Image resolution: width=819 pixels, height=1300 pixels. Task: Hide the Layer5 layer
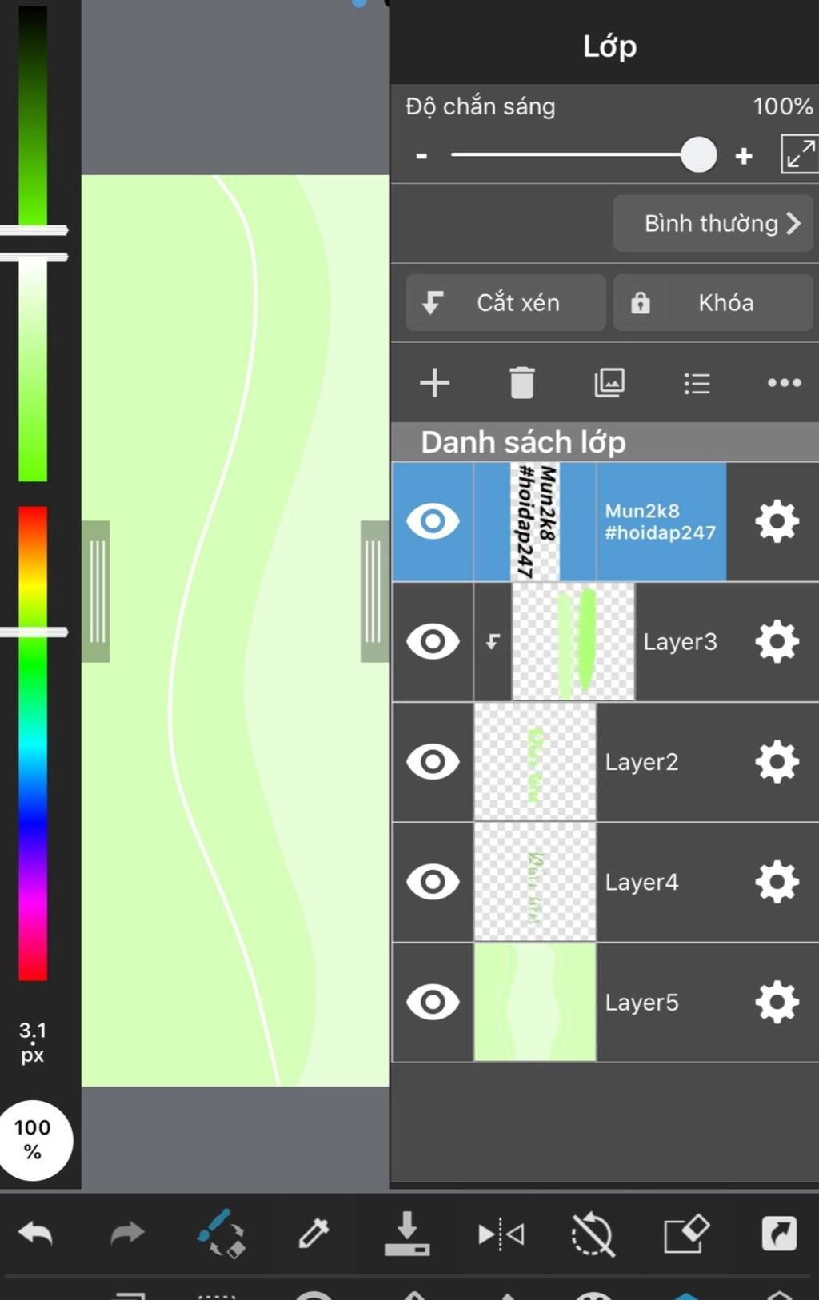coord(433,1002)
